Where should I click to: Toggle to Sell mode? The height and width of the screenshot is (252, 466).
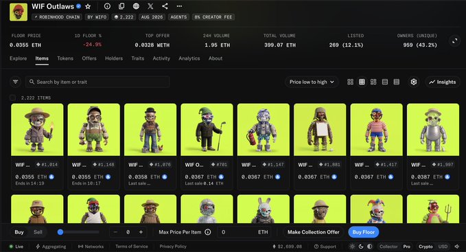tap(38, 232)
